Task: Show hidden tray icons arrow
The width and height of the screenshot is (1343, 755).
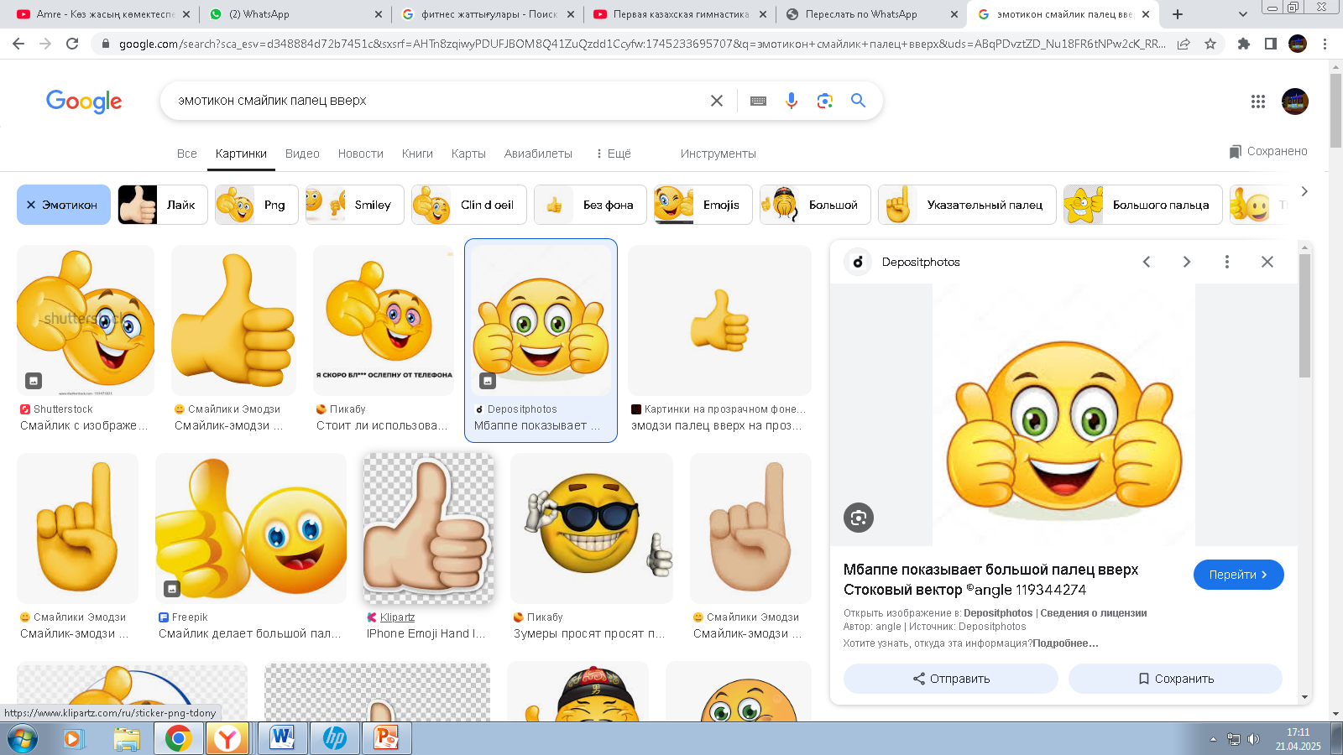Action: point(1213,739)
